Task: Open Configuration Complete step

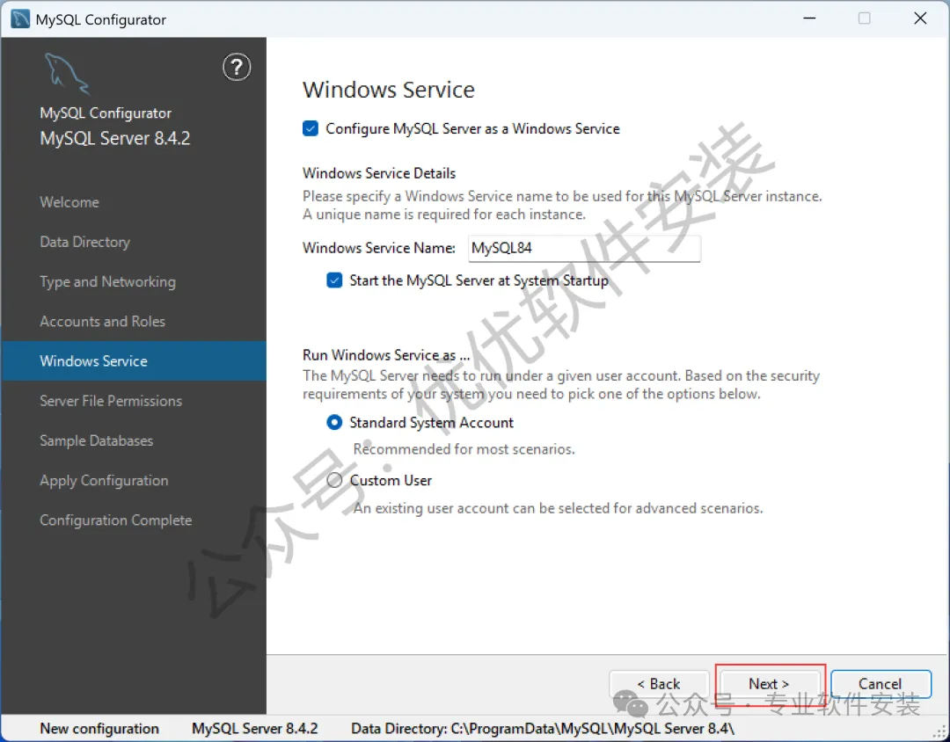Action: (116, 520)
